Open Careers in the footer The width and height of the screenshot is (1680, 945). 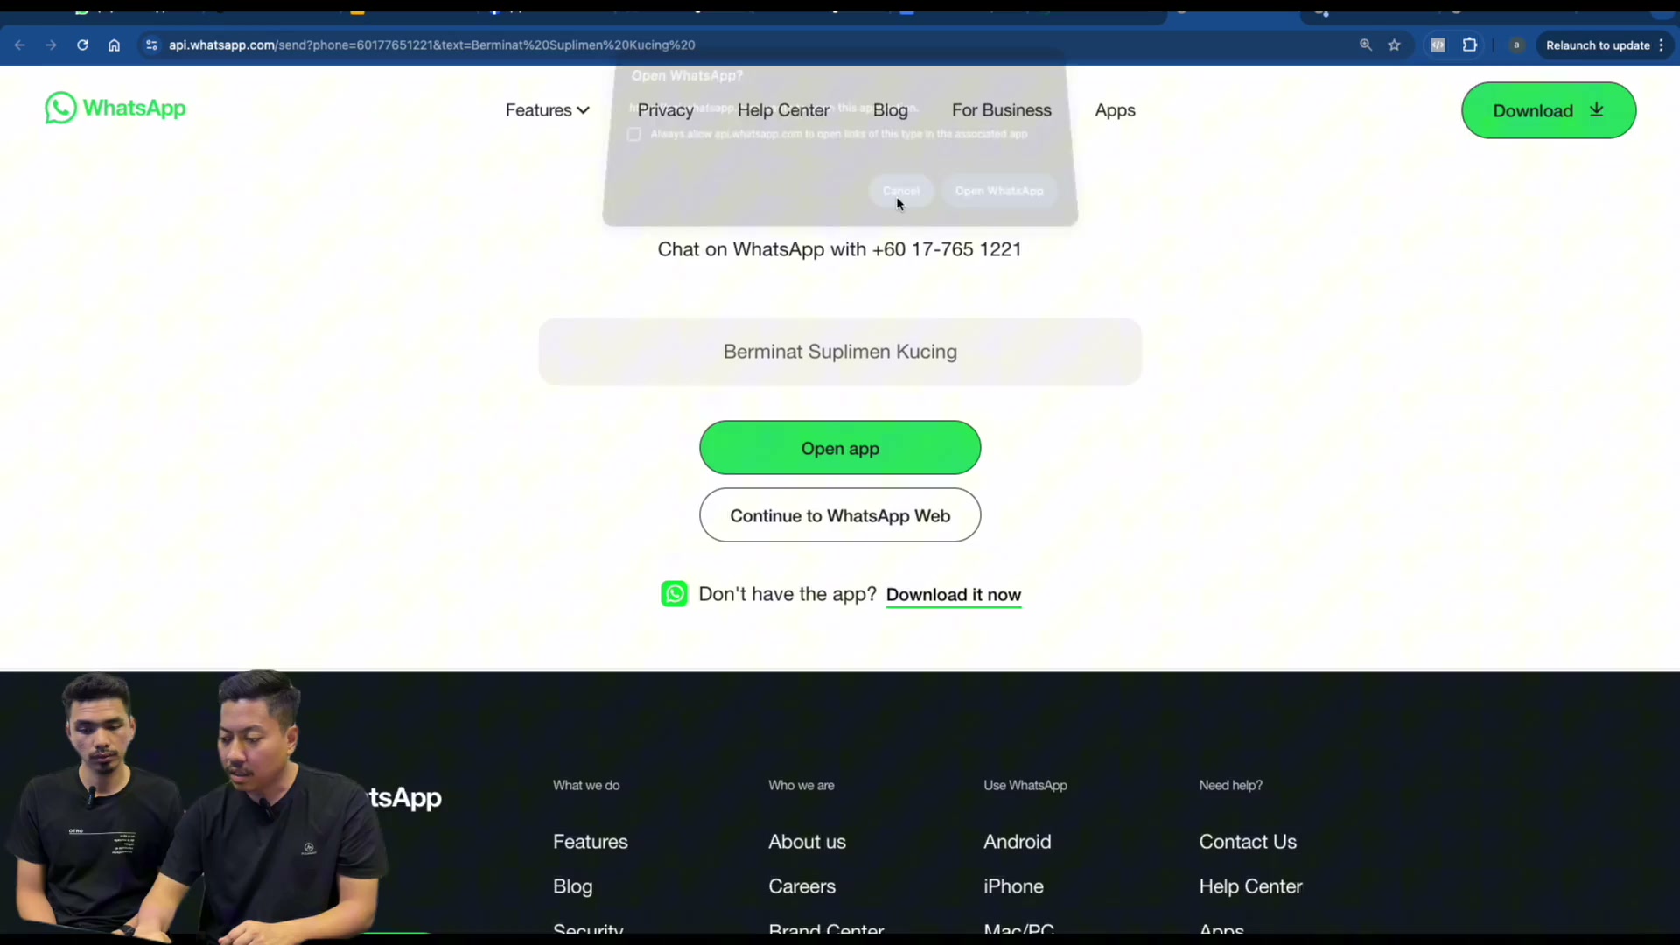click(x=801, y=886)
